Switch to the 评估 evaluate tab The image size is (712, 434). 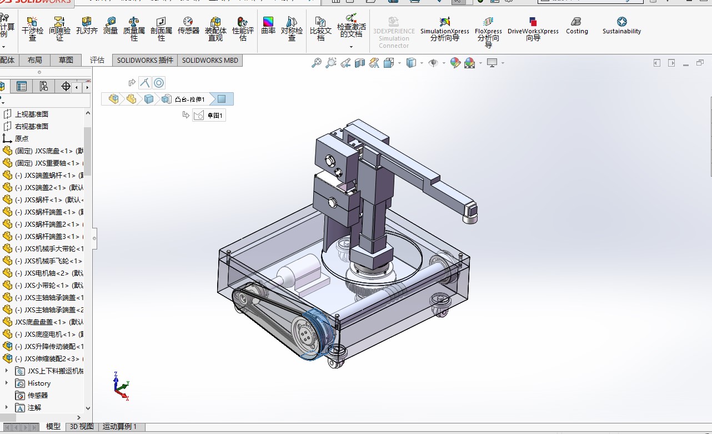point(97,60)
